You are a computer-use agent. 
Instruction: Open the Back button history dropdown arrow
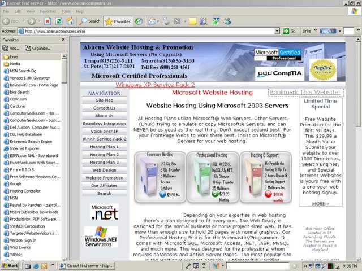pyautogui.click(x=23, y=21)
